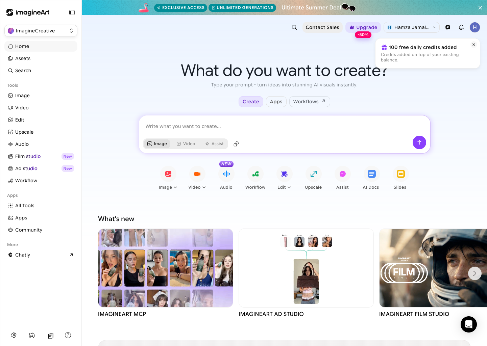487x346 pixels.
Task: Launch the Slides shortcut icon
Action: pos(401,174)
